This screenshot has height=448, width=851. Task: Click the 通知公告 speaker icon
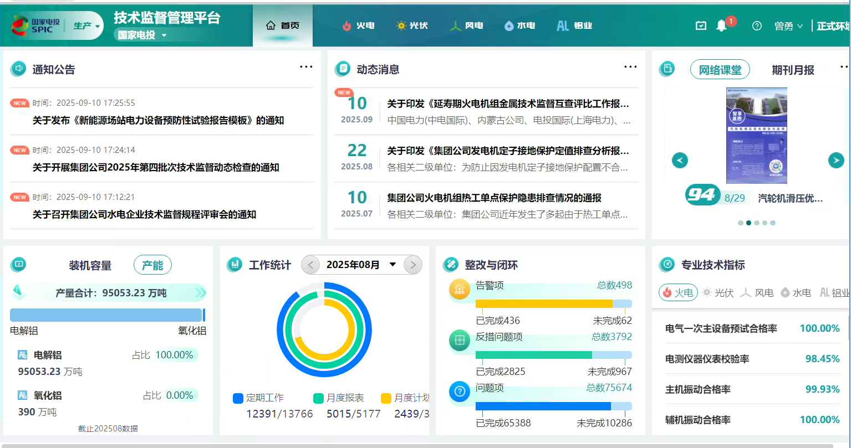pos(18,69)
